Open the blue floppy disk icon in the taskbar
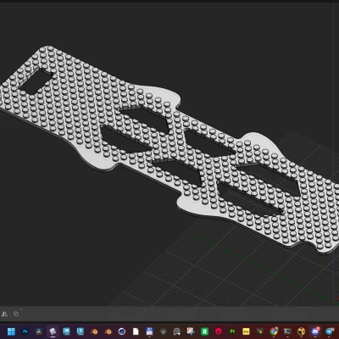The height and width of the screenshot is (339, 339). [149, 331]
